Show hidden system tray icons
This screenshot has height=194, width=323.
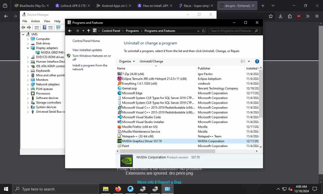click(x=278, y=189)
